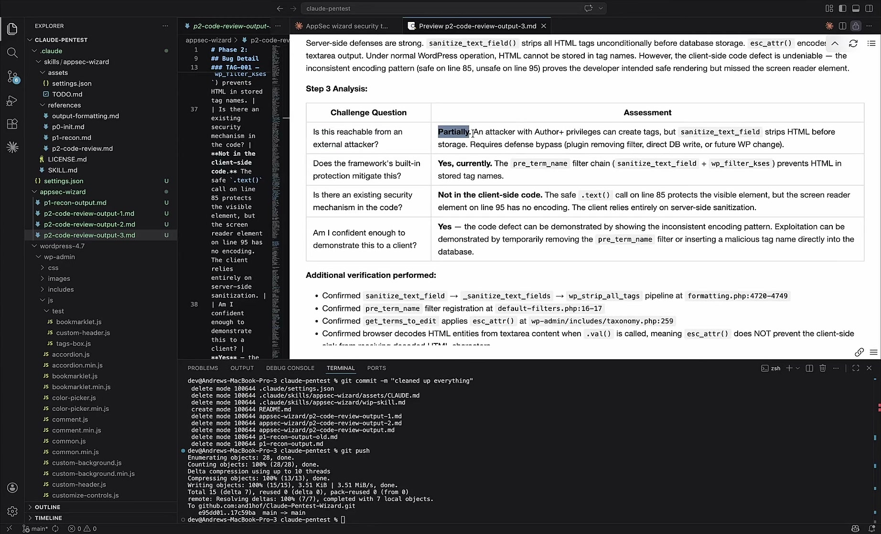This screenshot has height=534, width=881.
Task: Open p1-recon-output.md file
Action: pyautogui.click(x=75, y=203)
